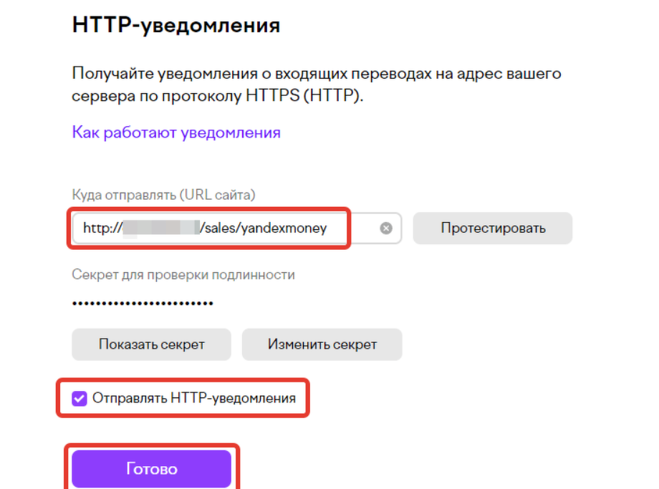This screenshot has width=659, height=489.
Task: Select the 'Изменить секрет' button
Action: pos(322,344)
